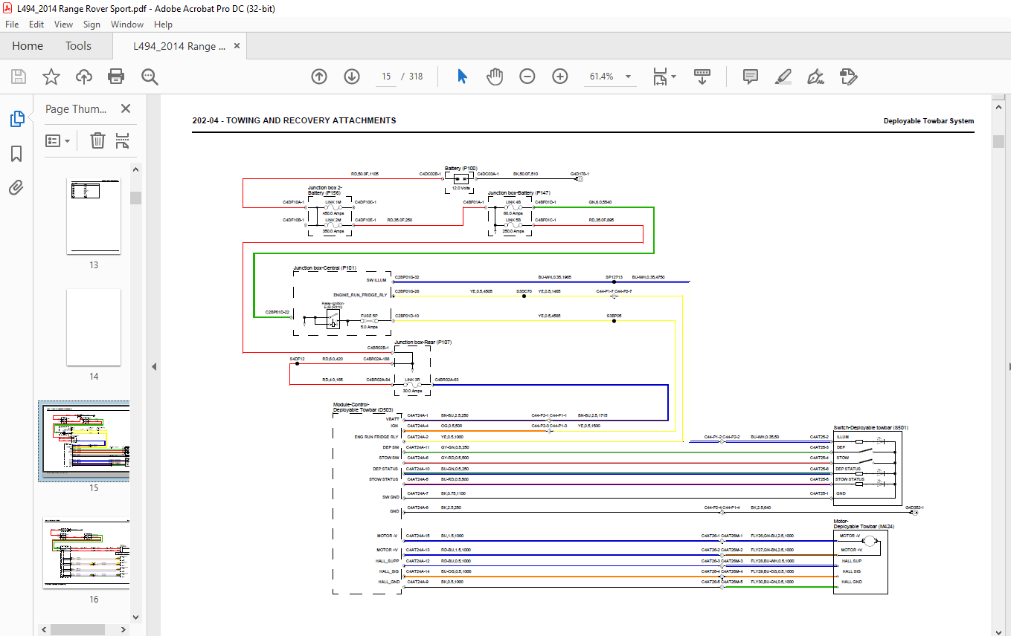Image resolution: width=1011 pixels, height=636 pixels.
Task: Click 'Junction box-Central (P101)' label
Action: point(324,267)
